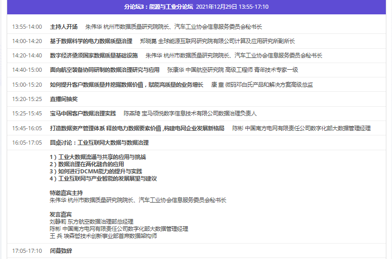Viewport: 392px width, 259px height.
Task: Select 面向航空装备协同研制的数据治理研究与应用 title
Action: [x=104, y=70]
